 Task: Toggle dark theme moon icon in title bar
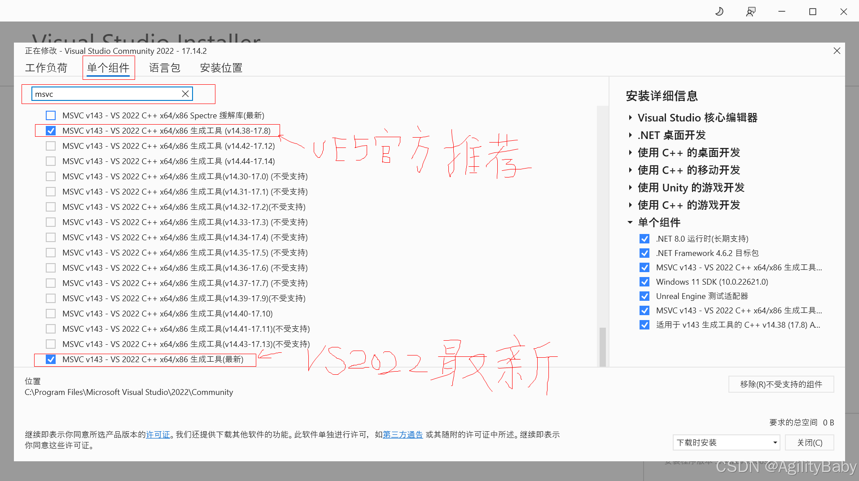tap(719, 12)
